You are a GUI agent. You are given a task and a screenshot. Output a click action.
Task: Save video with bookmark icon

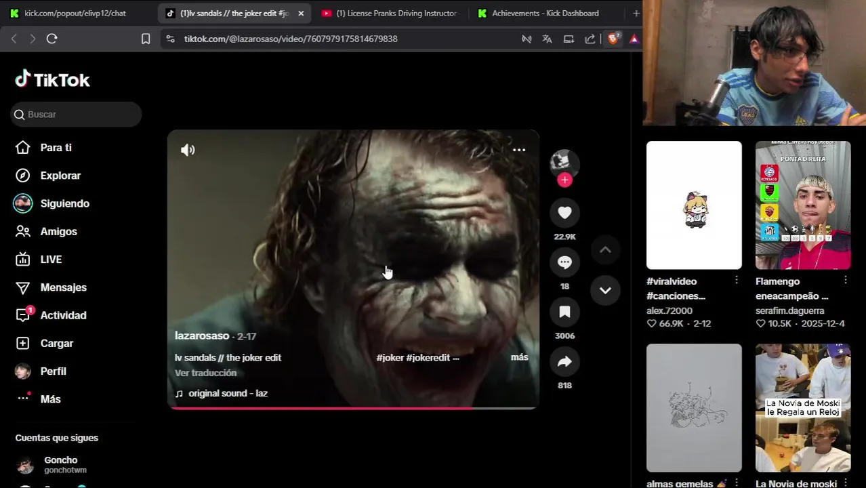pos(564,312)
